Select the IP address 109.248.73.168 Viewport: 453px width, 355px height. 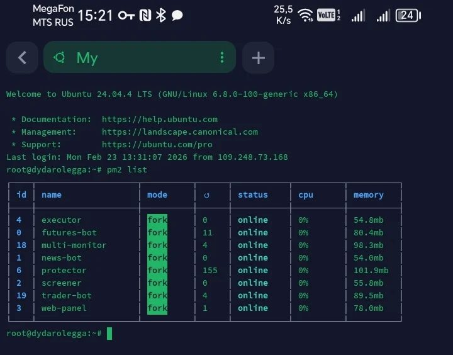253,157
